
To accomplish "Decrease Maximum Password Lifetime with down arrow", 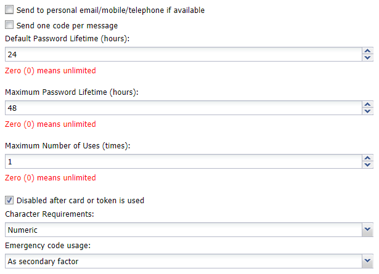I will click(368, 111).
